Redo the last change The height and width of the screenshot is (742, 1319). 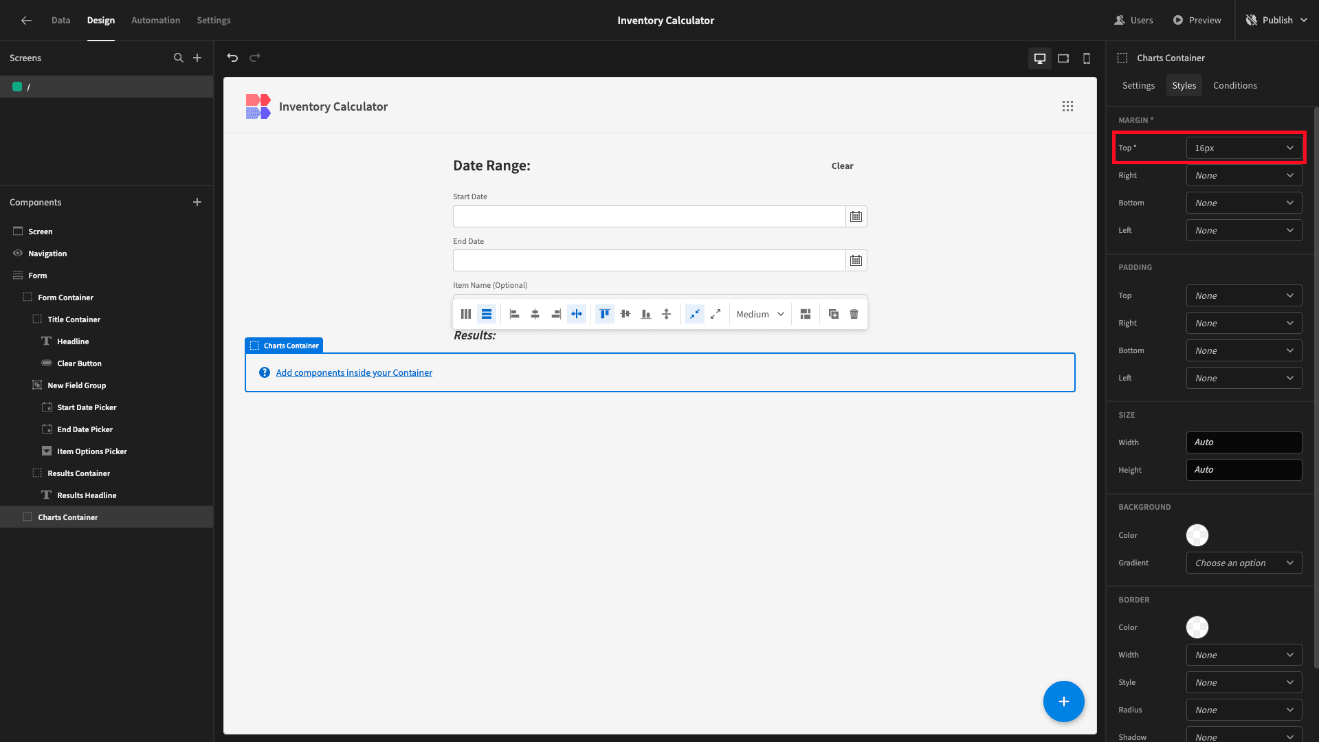click(255, 58)
